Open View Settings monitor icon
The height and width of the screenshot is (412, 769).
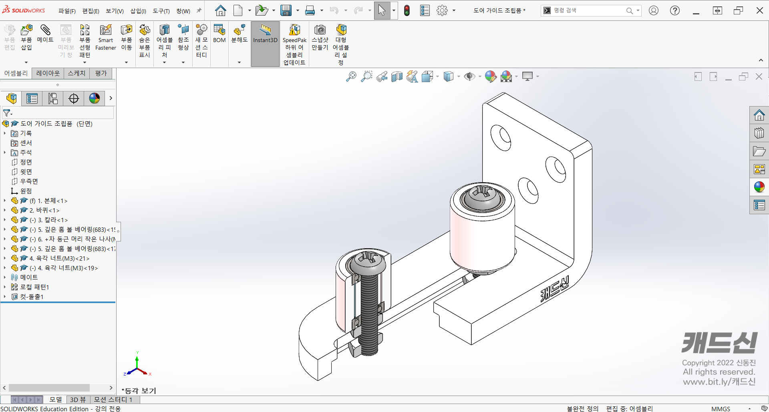pos(528,76)
